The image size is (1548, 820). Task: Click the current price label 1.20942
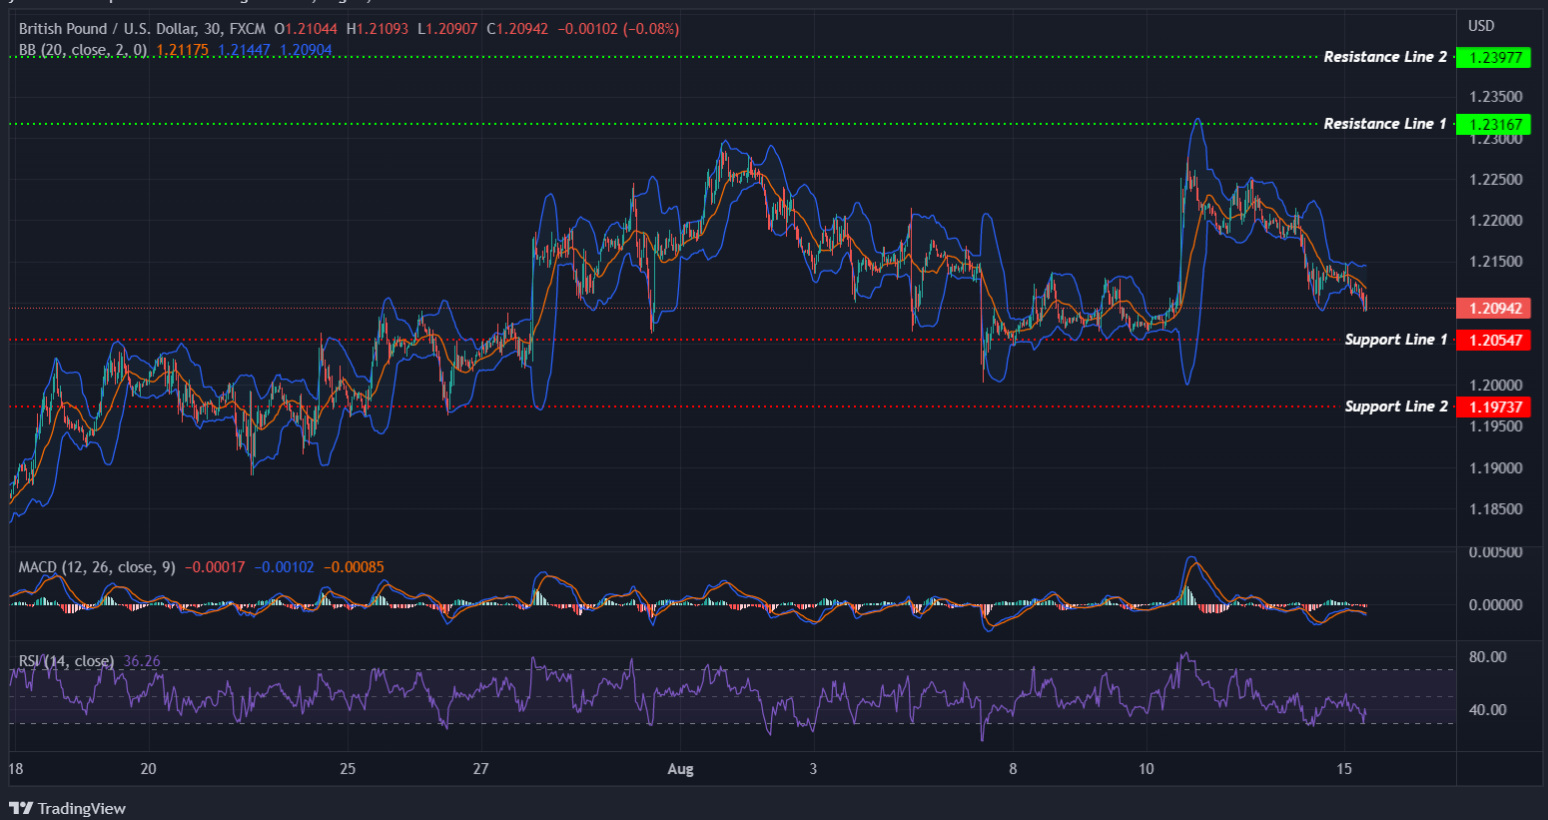pos(1495,308)
